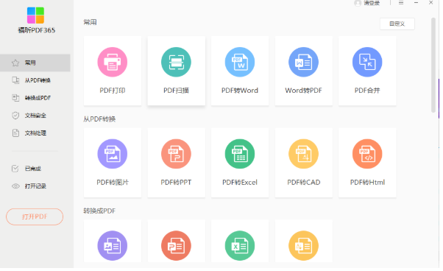Select the PDF转Excel converter
The width and height of the screenshot is (443, 271).
point(240,163)
